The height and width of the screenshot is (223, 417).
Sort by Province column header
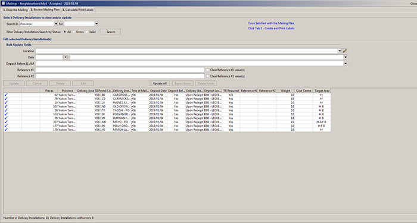click(67, 91)
